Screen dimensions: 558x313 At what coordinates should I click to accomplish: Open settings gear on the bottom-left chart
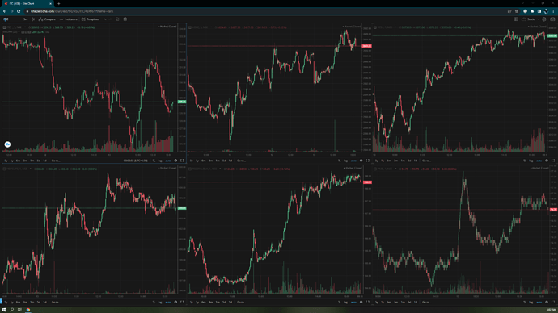pyautogui.click(x=175, y=303)
